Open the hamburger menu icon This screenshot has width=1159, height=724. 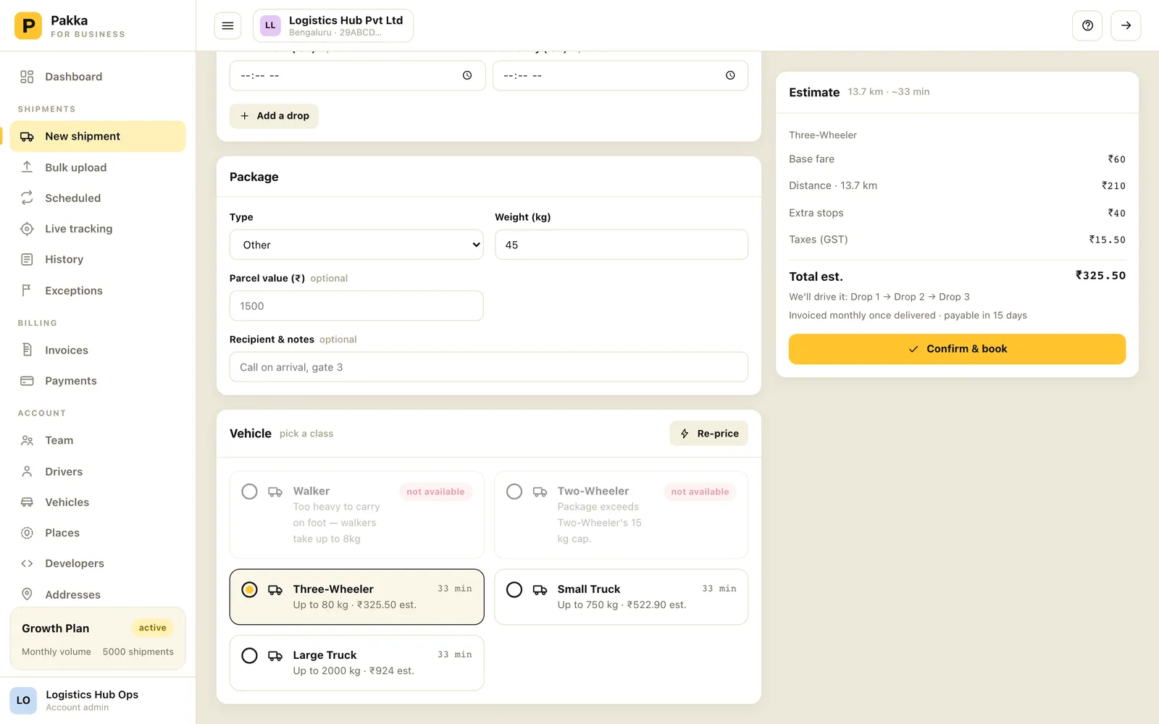[227, 26]
